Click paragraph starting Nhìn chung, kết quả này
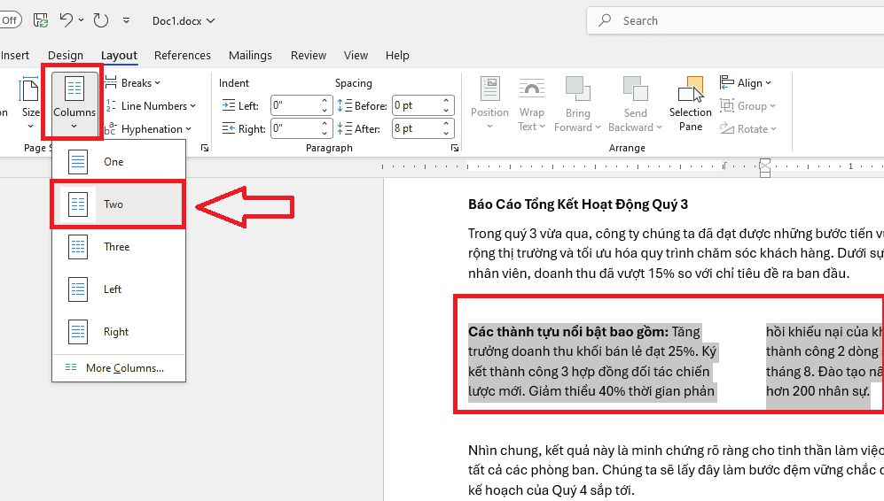The image size is (884, 501). click(676, 470)
